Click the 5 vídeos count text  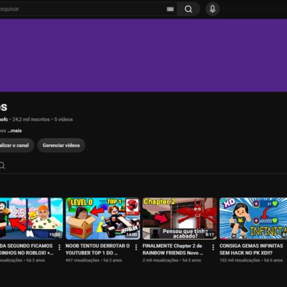[x=63, y=119]
